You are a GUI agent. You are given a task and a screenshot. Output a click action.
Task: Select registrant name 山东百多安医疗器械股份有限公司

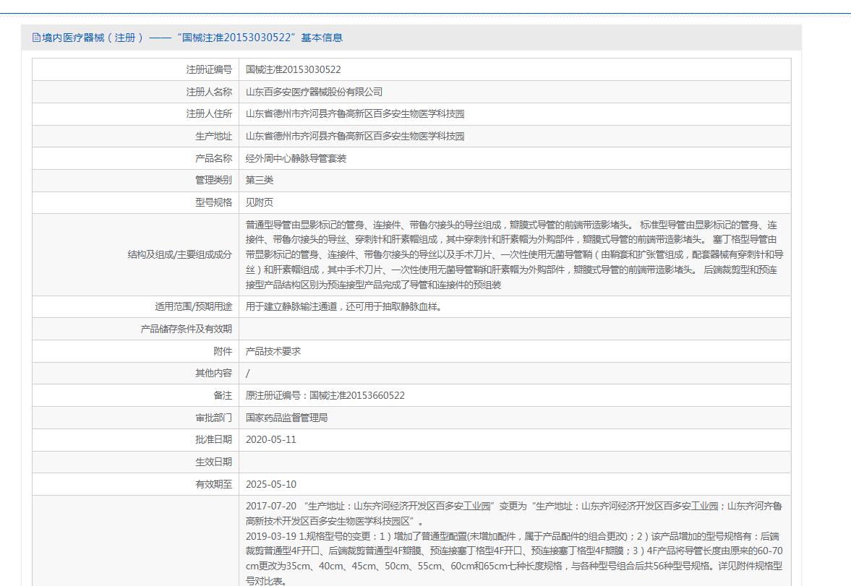[x=314, y=92]
